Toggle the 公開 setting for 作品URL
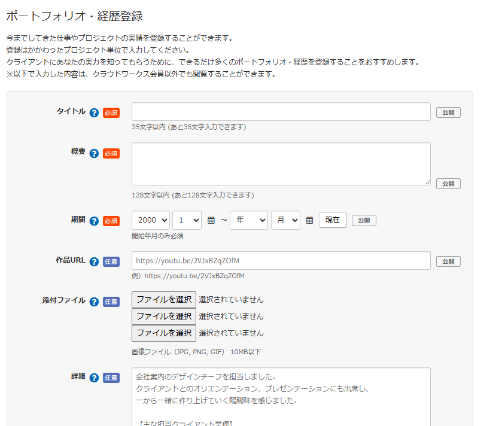This screenshot has height=426, width=496. pyautogui.click(x=448, y=261)
